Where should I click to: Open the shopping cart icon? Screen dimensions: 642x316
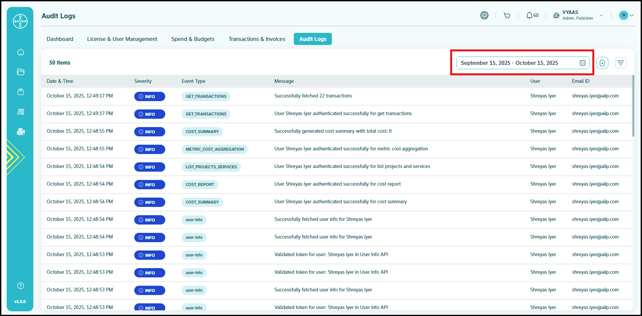pyautogui.click(x=507, y=16)
